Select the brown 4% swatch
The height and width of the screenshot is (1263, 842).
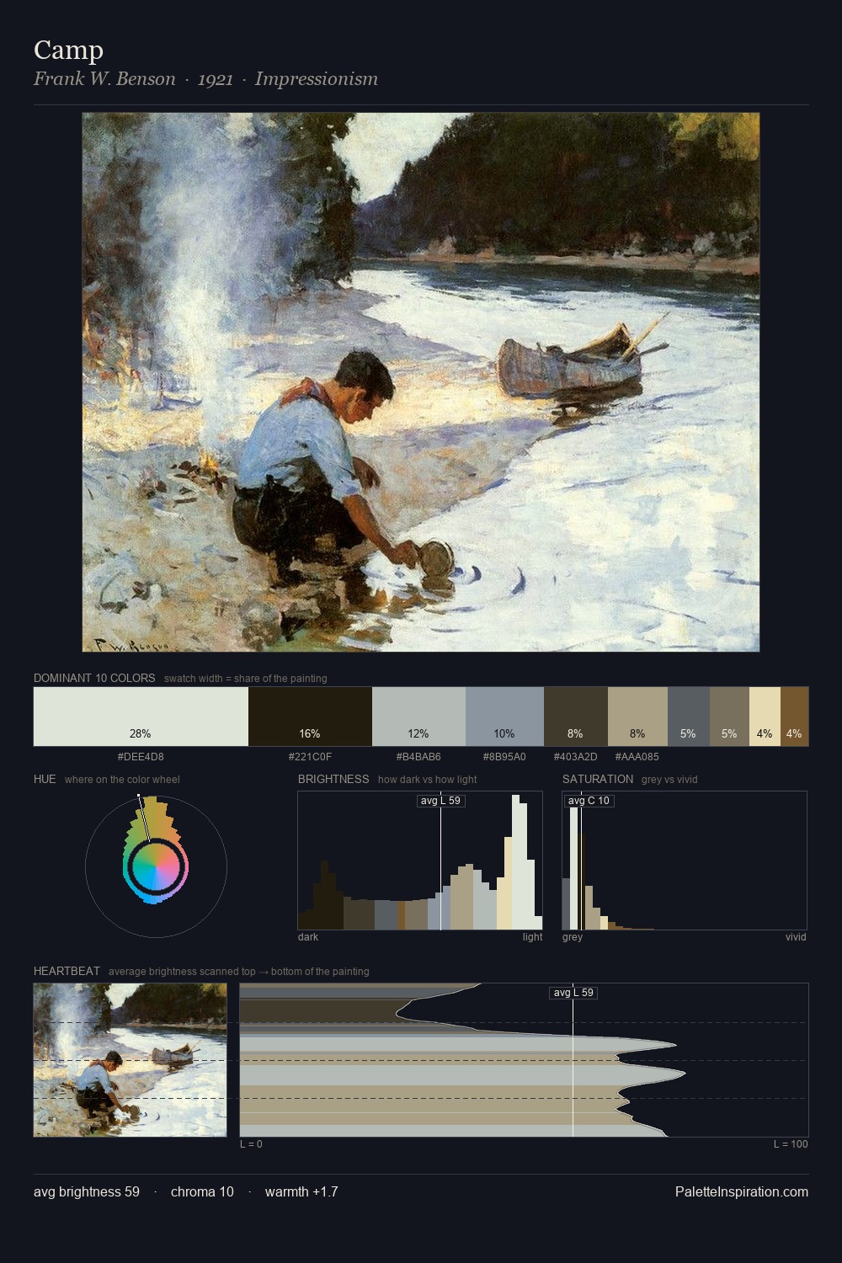click(x=794, y=717)
